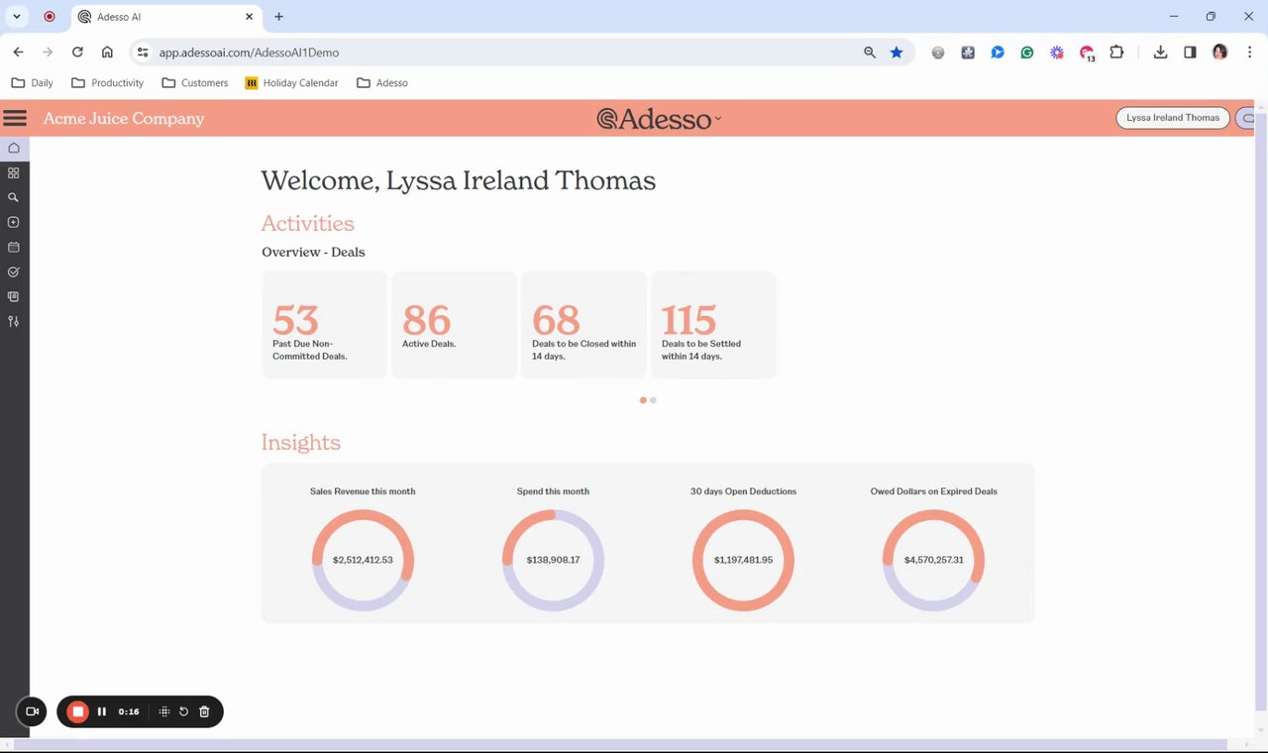1268x753 pixels.
Task: Open the sliders settings icon in the sidebar
Action: click(14, 322)
